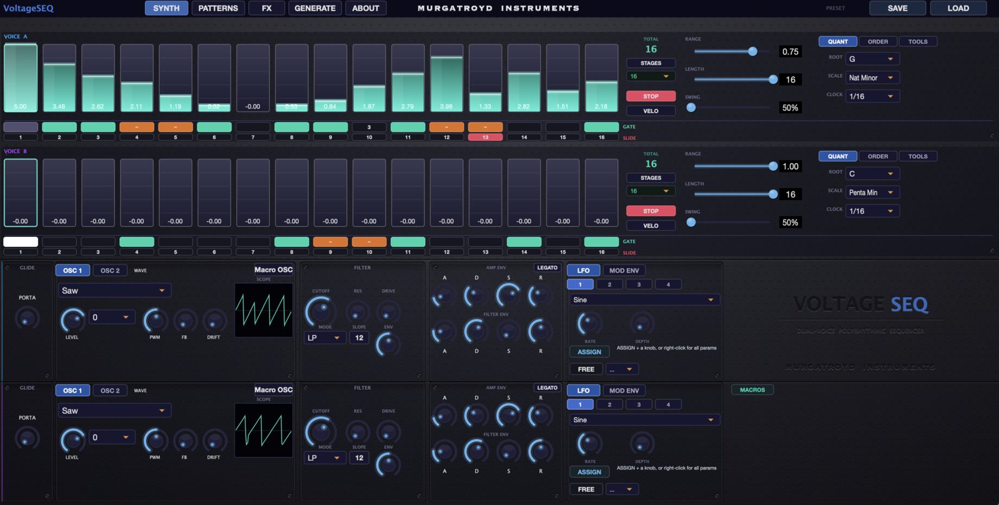This screenshot has width=999, height=505.
Task: Stop the Voice A sequencer
Action: [x=651, y=96]
